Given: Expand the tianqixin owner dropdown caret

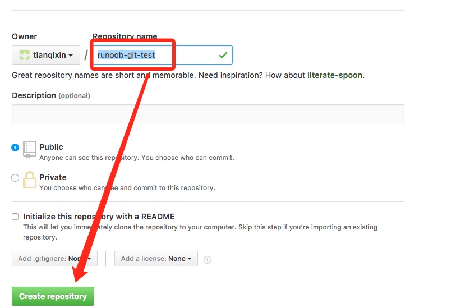Looking at the screenshot, I should click(71, 56).
